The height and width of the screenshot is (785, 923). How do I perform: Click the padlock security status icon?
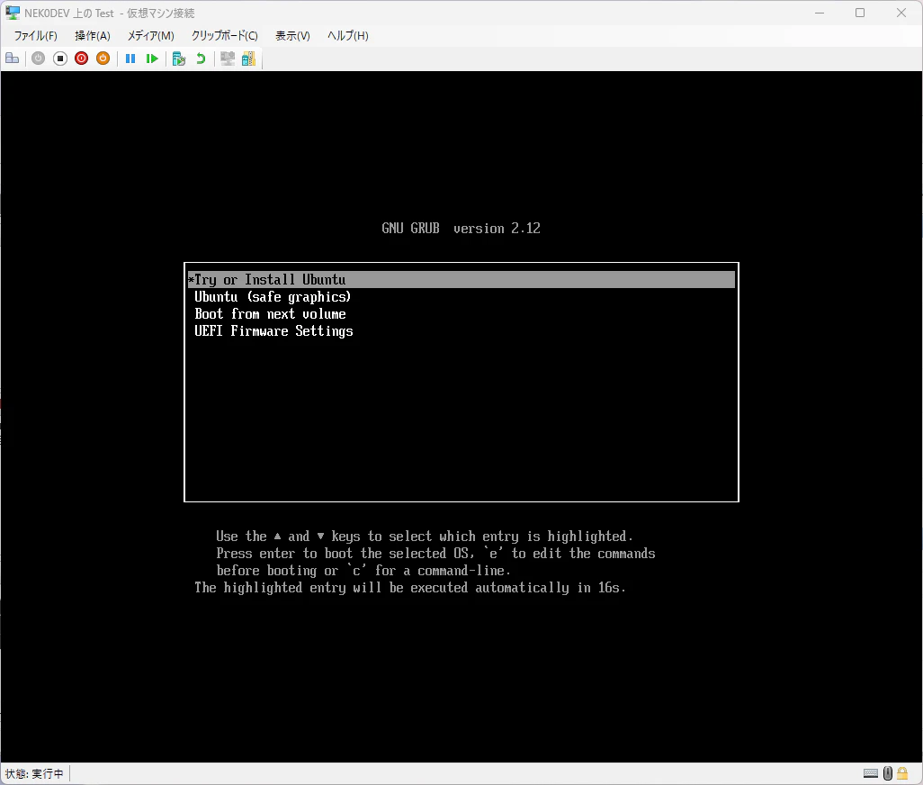tap(902, 773)
